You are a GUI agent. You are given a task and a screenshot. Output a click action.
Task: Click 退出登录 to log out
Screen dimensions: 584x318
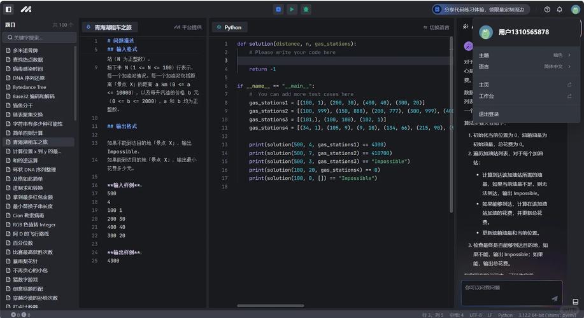(489, 114)
